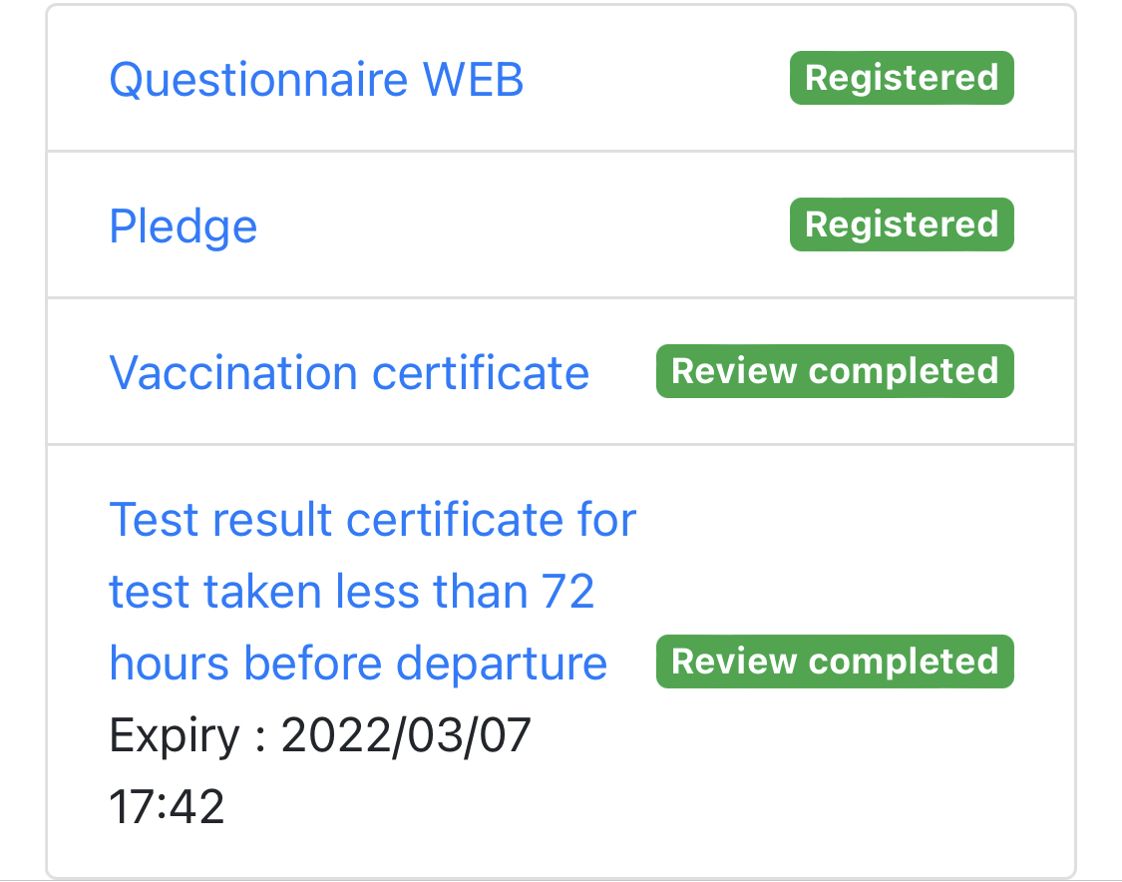The width and height of the screenshot is (1122, 882).
Task: Click the expiry time 17:42
Action: tap(167, 806)
